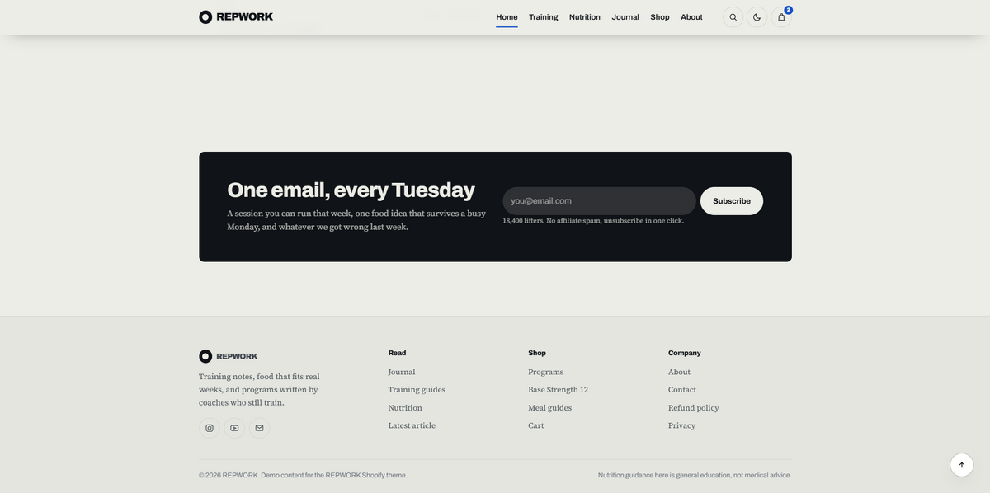Open the footer Journal link
Image resolution: width=990 pixels, height=493 pixels.
(x=402, y=372)
